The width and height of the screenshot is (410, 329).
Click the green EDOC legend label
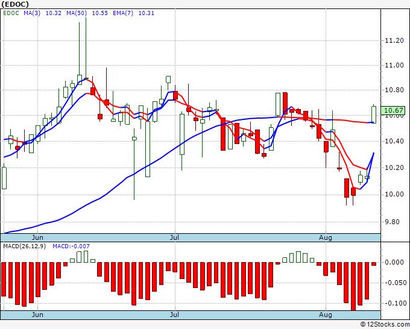pos(11,13)
